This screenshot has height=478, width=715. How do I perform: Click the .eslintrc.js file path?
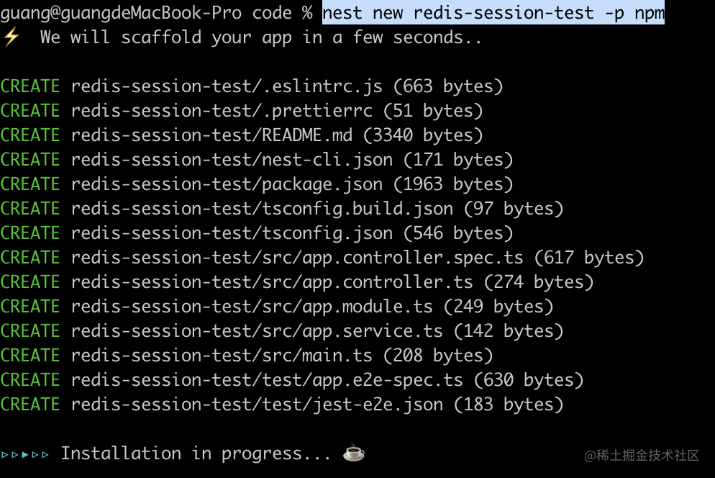point(227,86)
